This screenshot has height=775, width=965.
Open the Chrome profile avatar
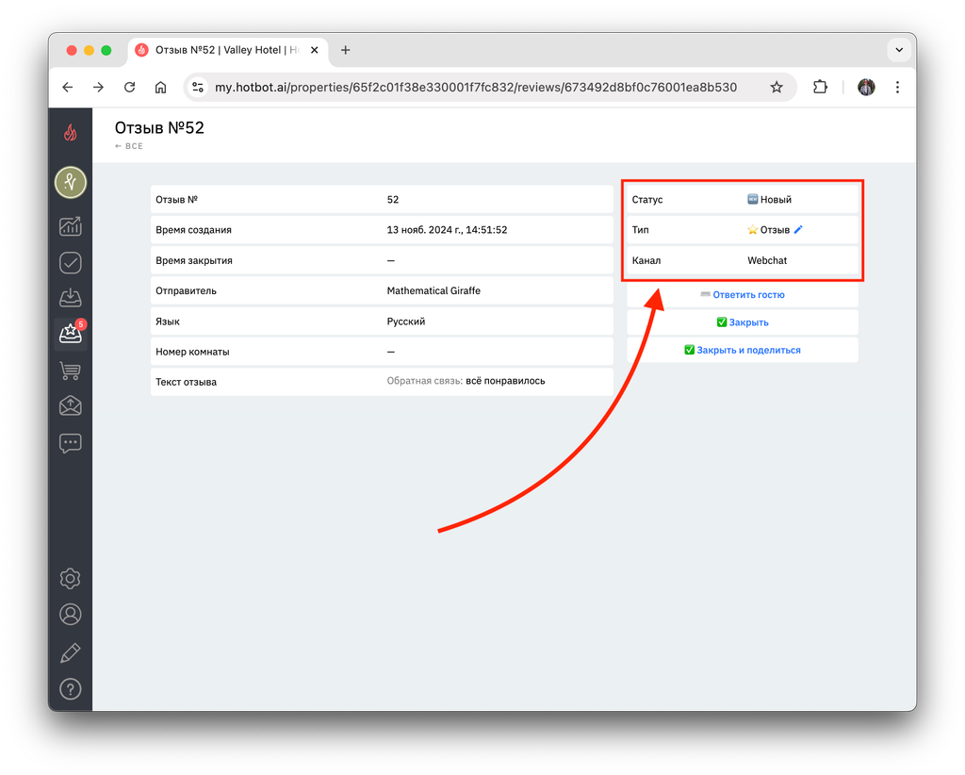click(867, 88)
